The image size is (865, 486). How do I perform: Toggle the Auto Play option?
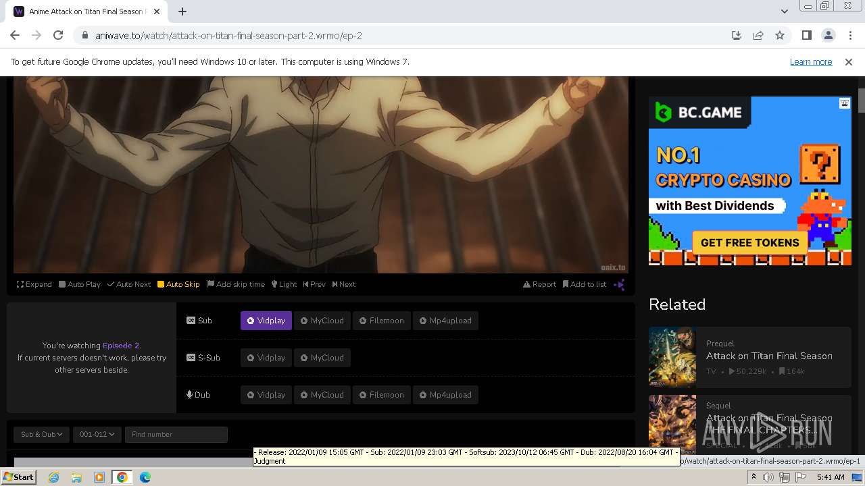click(x=80, y=284)
